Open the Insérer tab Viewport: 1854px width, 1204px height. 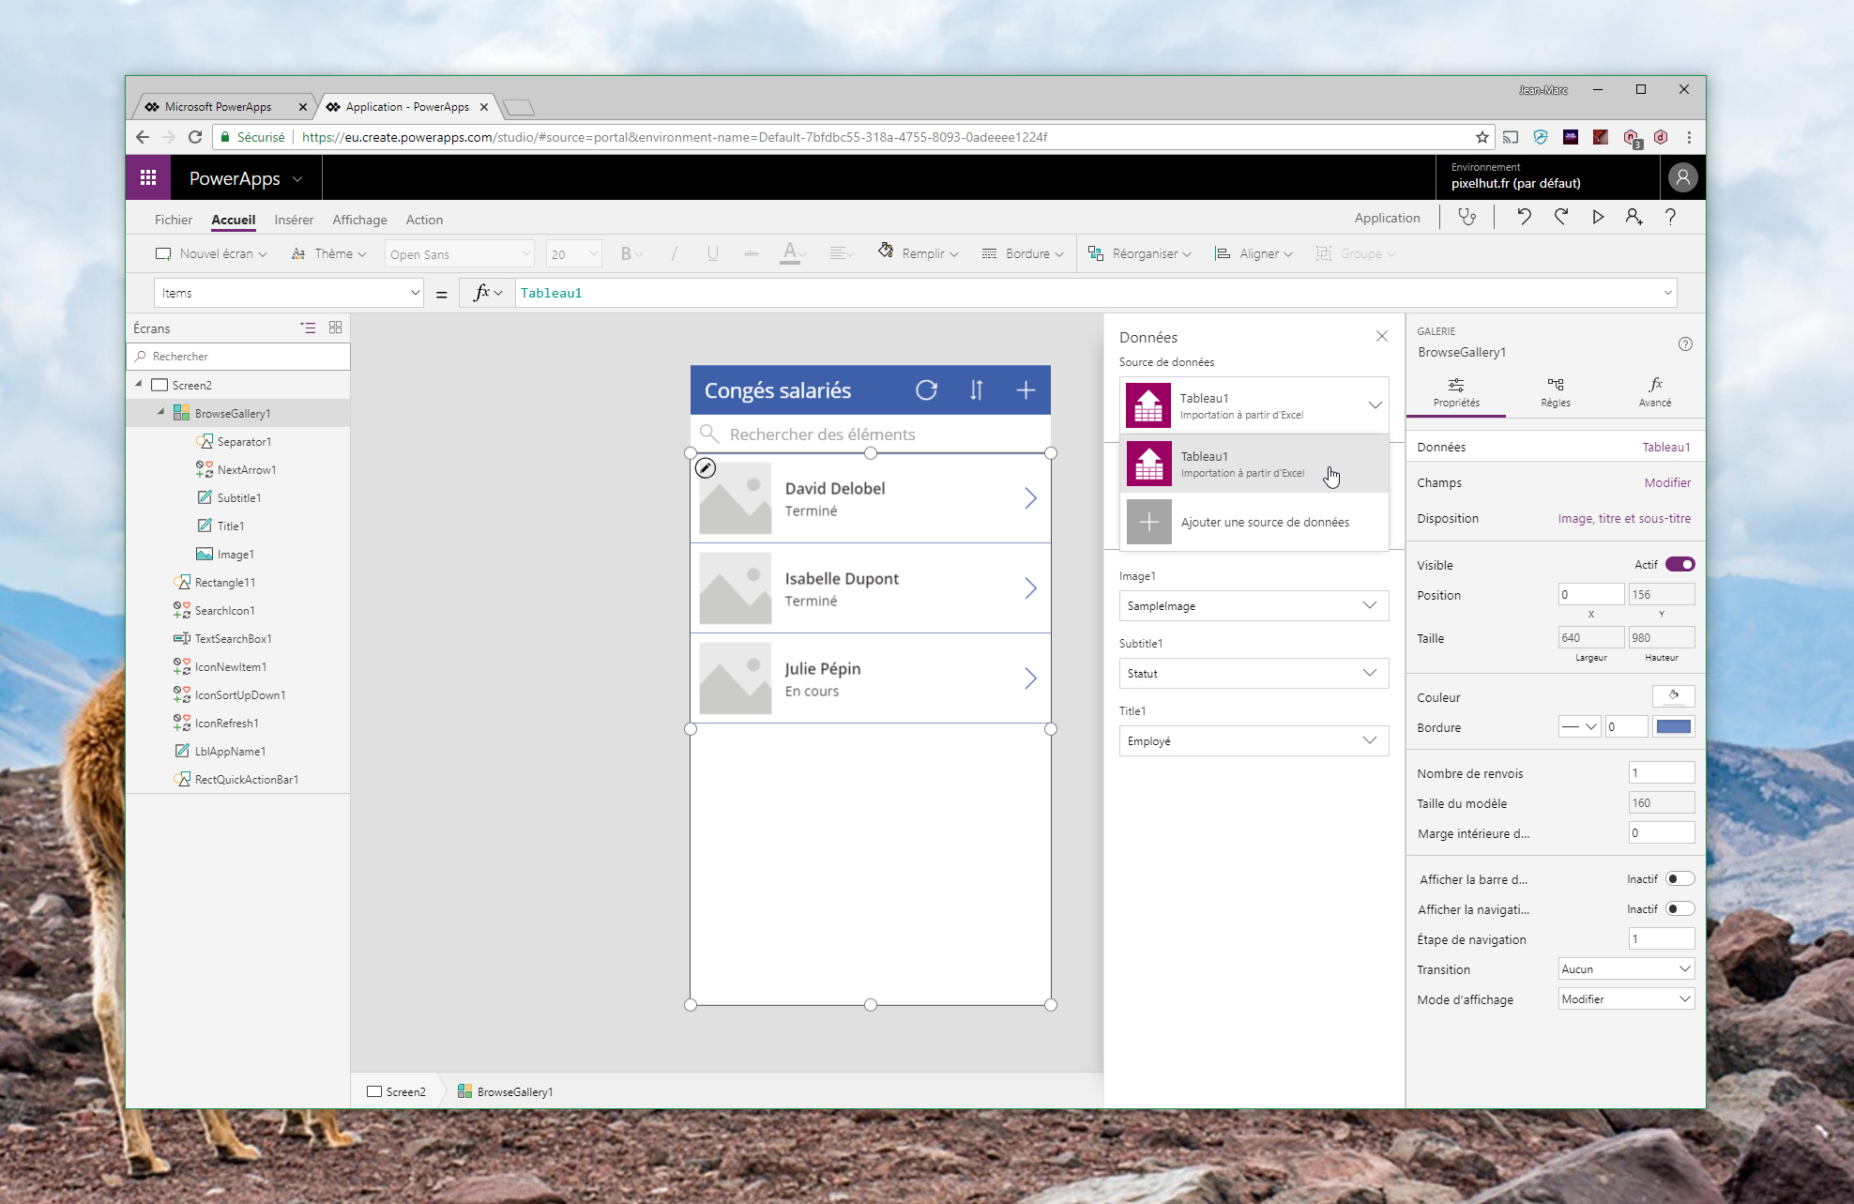click(294, 220)
